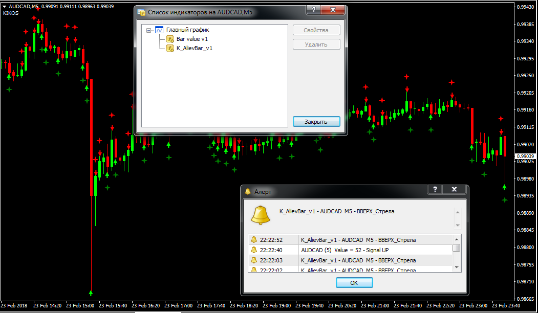Image resolution: width=538 pixels, height=313 pixels.
Task: Click the Главный график chart icon
Action: coord(159,30)
